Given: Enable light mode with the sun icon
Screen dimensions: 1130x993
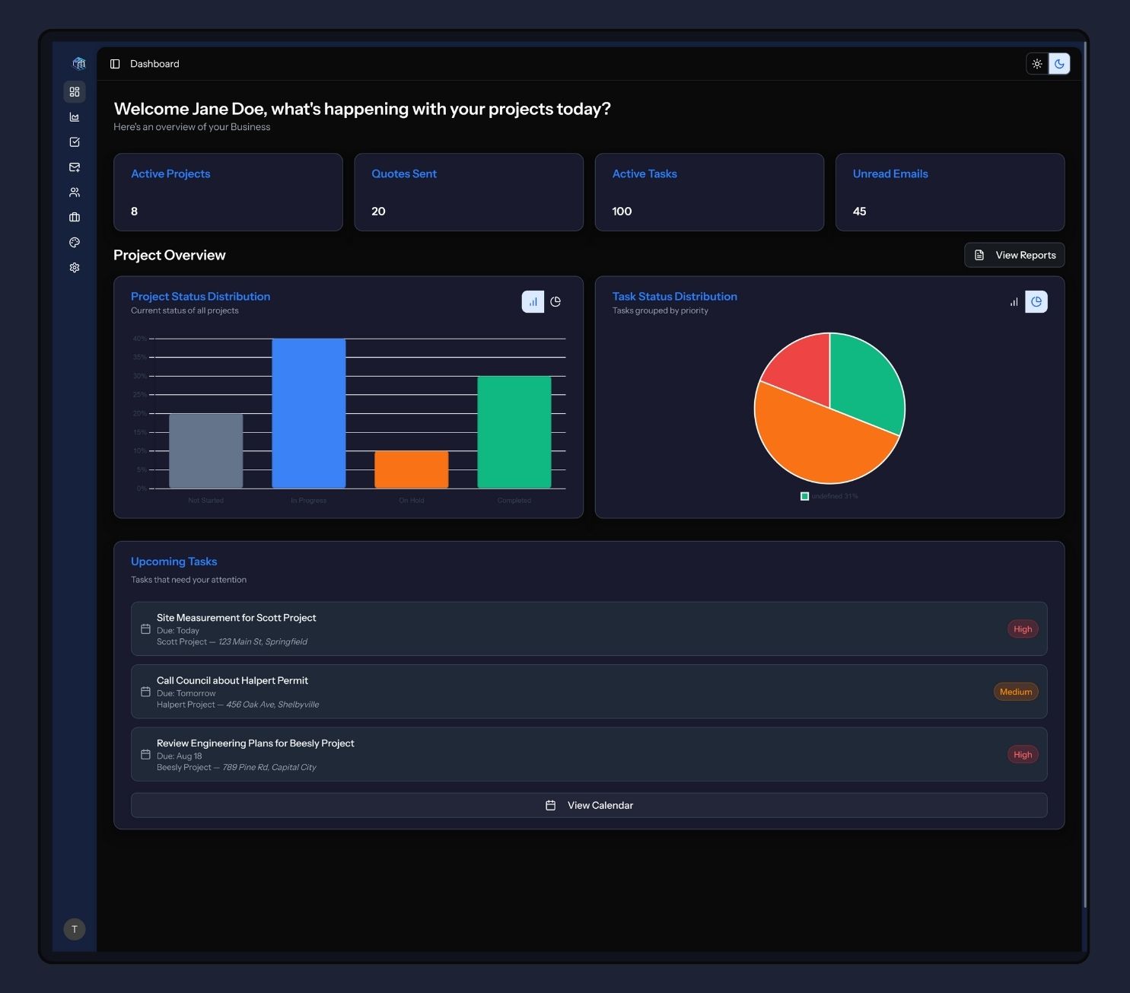Looking at the screenshot, I should pos(1036,64).
